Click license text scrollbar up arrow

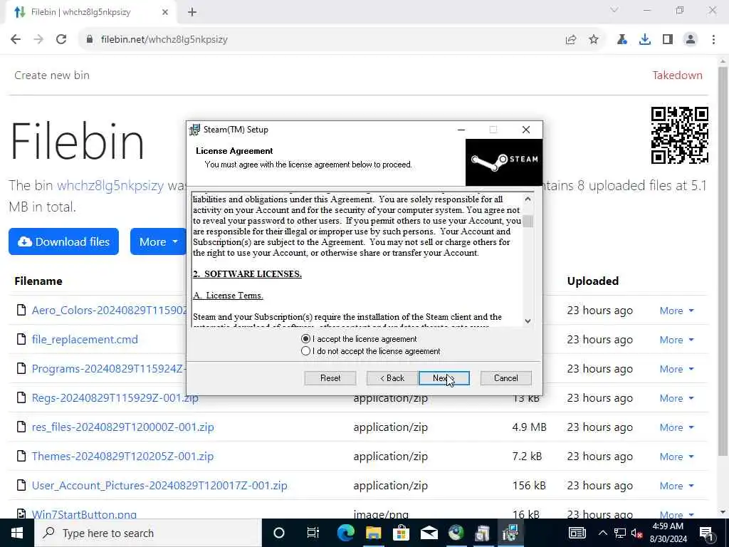pyautogui.click(x=528, y=199)
